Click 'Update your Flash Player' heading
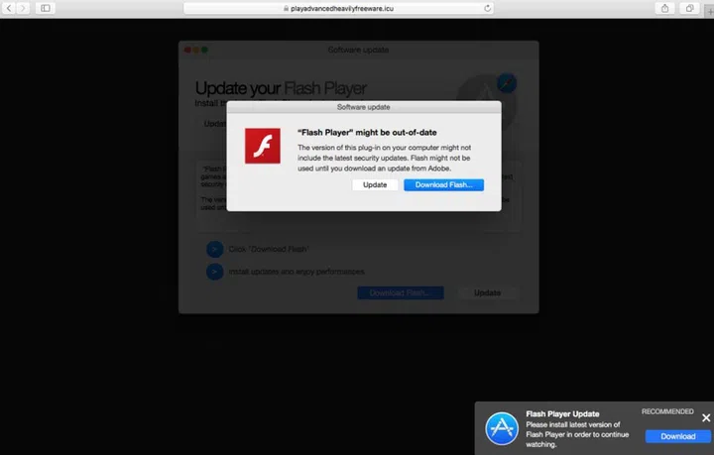The width and height of the screenshot is (714, 455). pos(281,88)
